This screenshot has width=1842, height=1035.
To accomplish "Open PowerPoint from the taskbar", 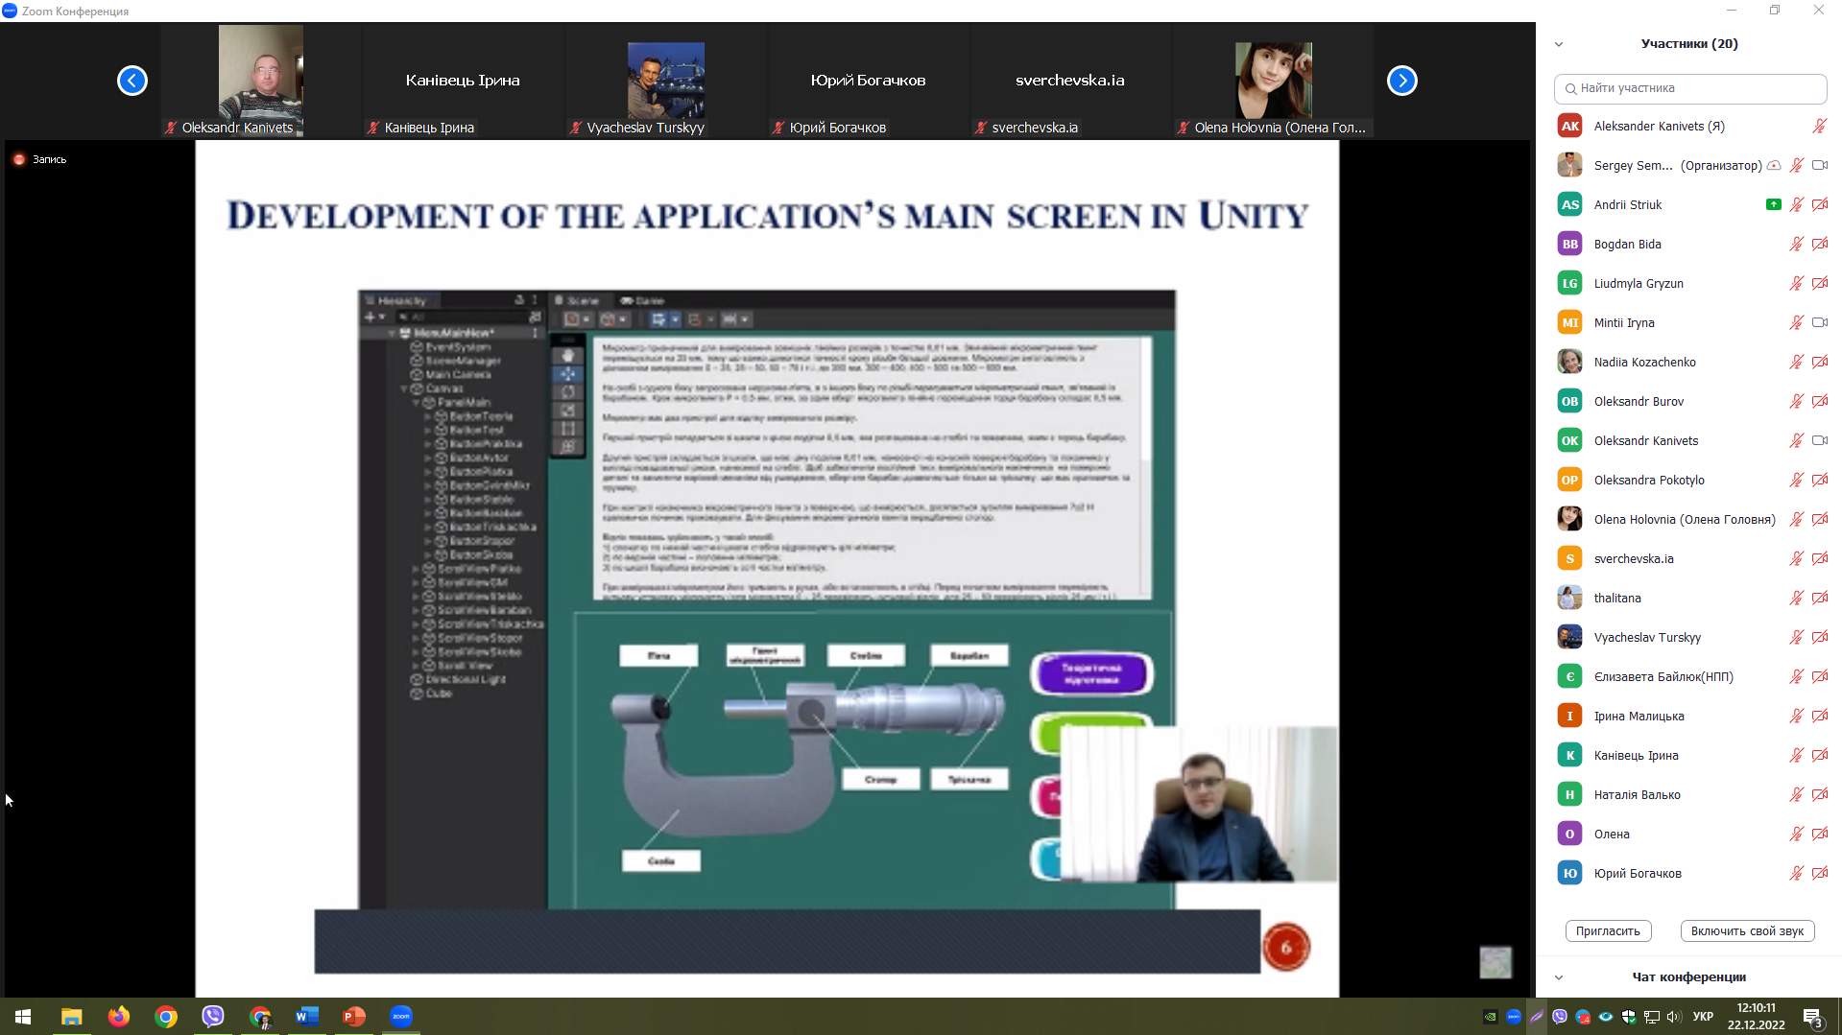I will coord(354,1017).
